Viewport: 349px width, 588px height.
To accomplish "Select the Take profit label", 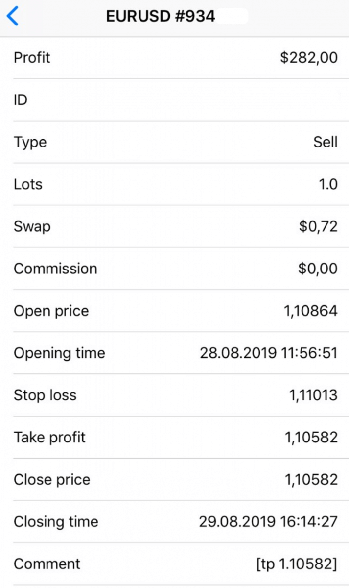I will tap(49, 437).
